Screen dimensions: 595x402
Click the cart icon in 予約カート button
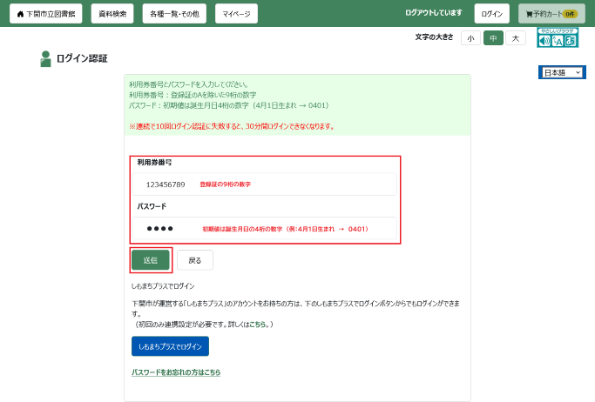click(x=529, y=15)
